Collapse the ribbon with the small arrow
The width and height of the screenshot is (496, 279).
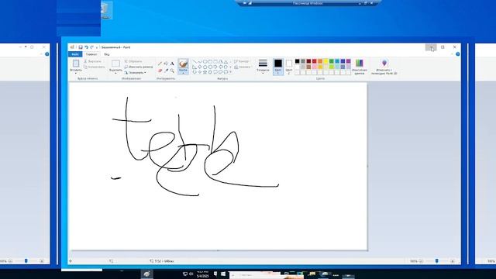pyautogui.click(x=453, y=54)
